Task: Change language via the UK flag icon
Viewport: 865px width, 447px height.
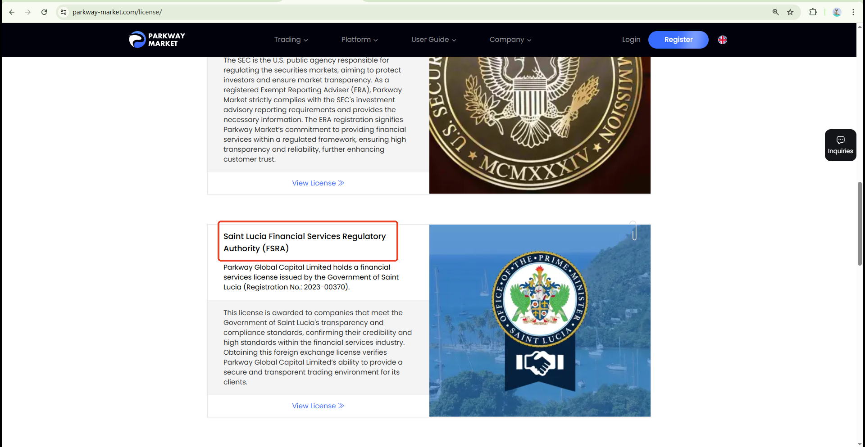Action: coord(723,40)
